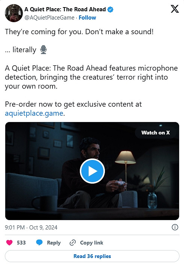Open the A Quiet Place profile avatar
The width and height of the screenshot is (184, 267).
(14, 13)
